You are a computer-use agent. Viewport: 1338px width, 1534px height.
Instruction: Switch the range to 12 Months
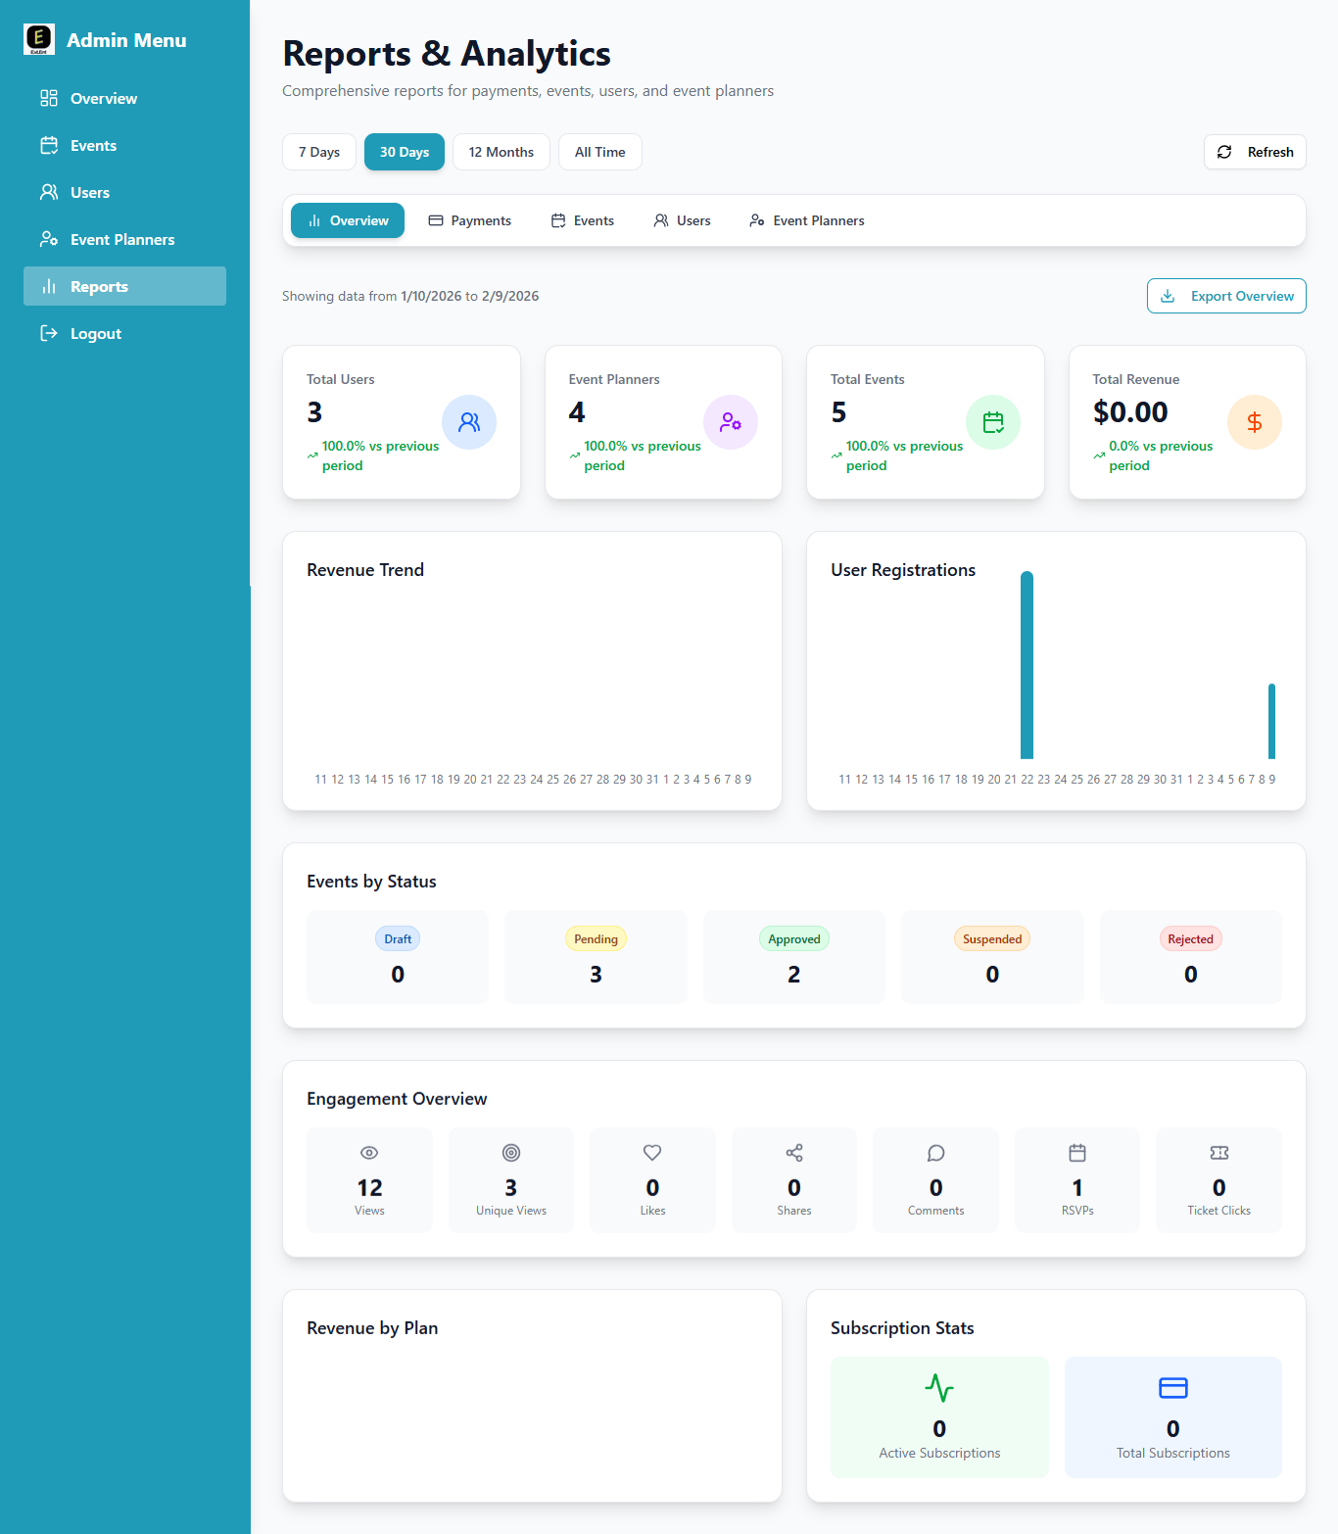coord(501,152)
